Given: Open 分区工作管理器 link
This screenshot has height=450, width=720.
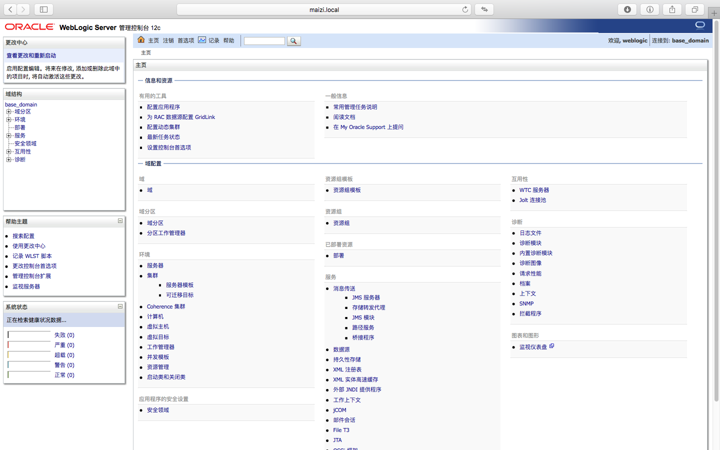Looking at the screenshot, I should [x=166, y=233].
